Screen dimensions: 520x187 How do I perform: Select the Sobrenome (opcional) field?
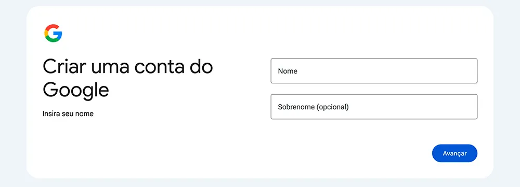(374, 107)
